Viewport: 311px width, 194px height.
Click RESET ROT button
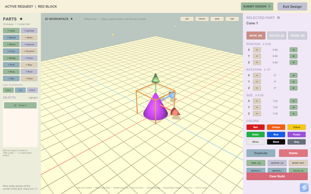298,163
